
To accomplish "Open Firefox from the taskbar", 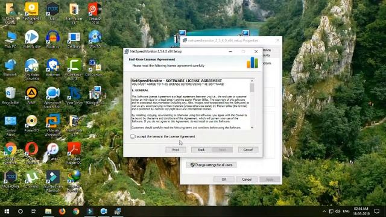I will click(x=62, y=212).
